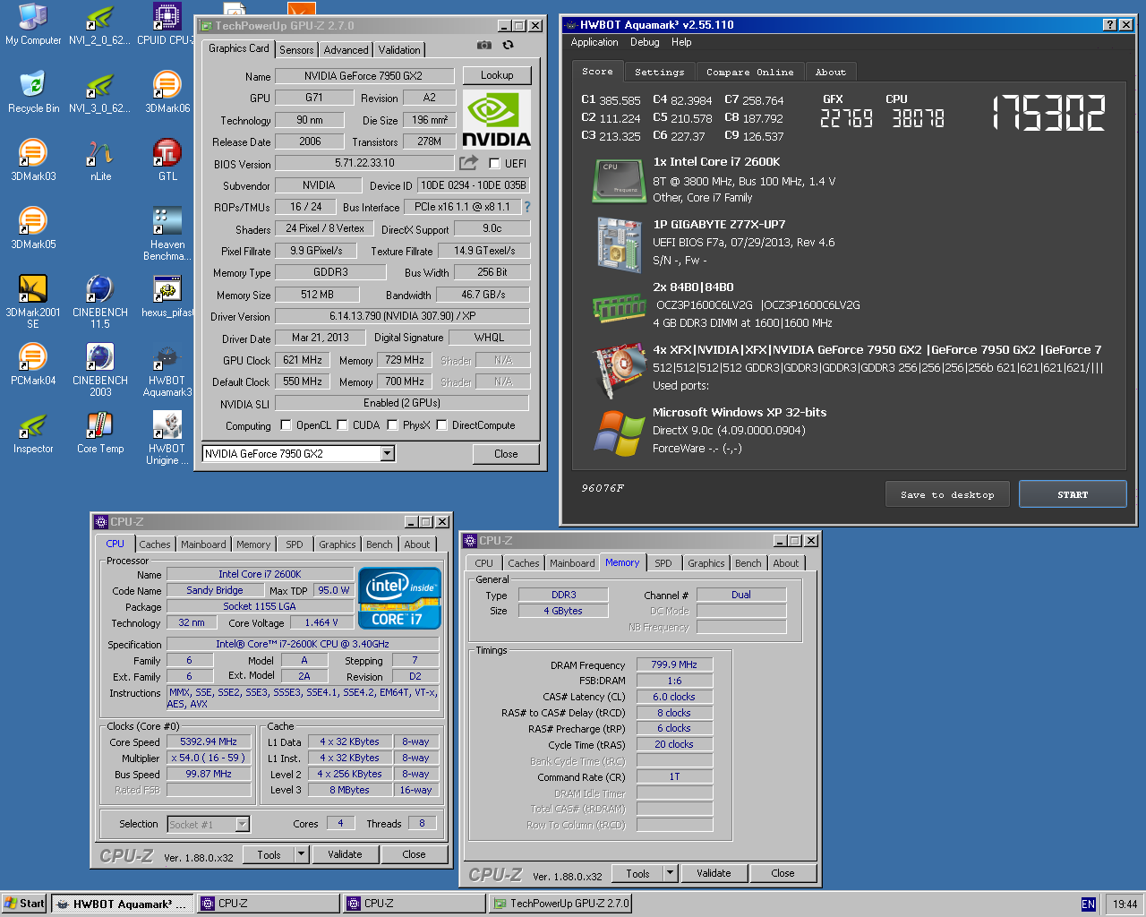Image resolution: width=1146 pixels, height=917 pixels.
Task: Open 3DMark06 desktop shortcut
Action: point(167,93)
